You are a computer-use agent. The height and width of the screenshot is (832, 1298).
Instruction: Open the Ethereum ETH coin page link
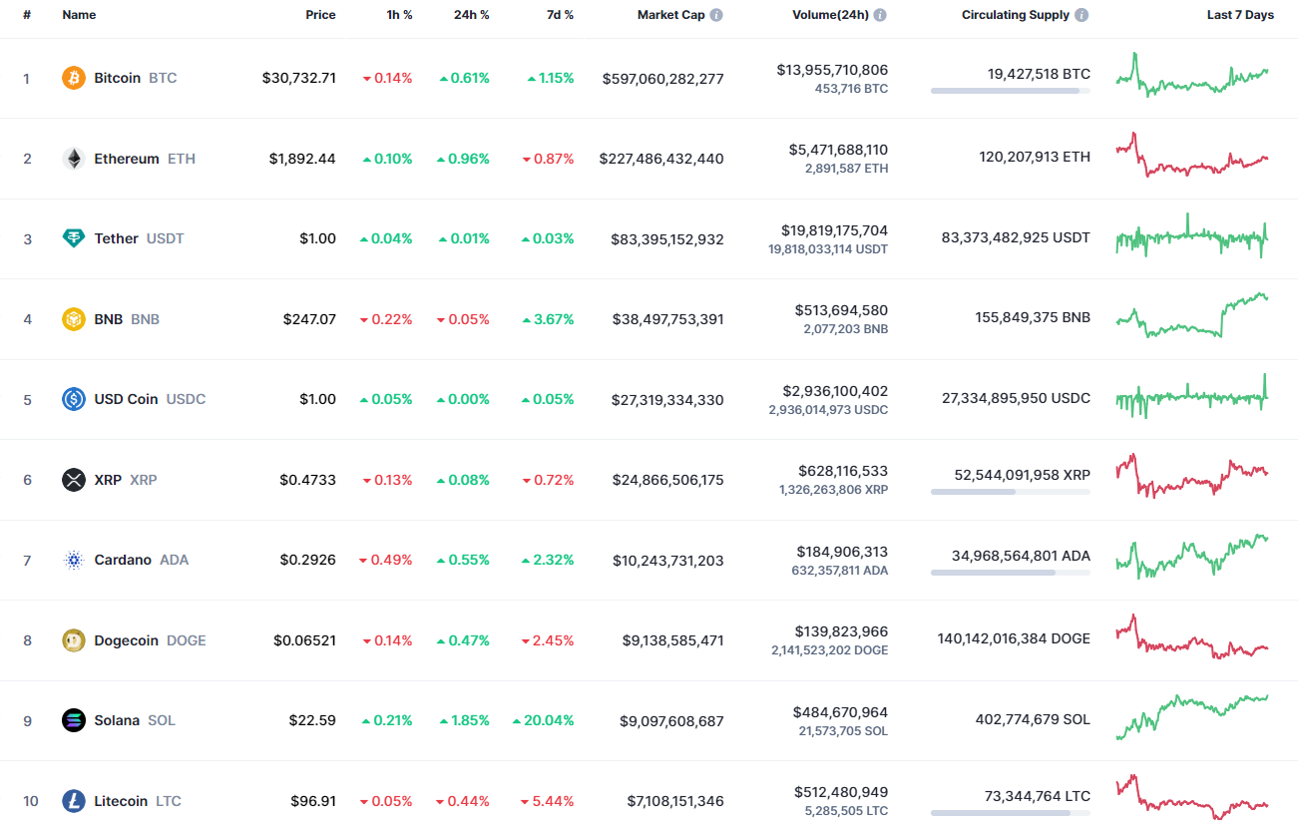pyautogui.click(x=125, y=158)
